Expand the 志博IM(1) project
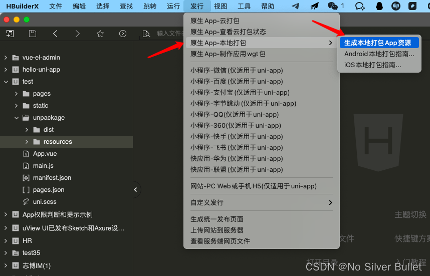 [6, 265]
